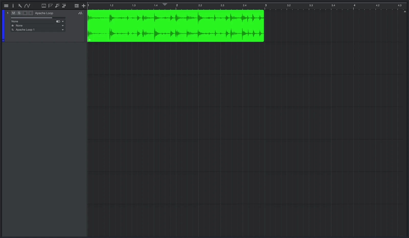409x238 pixels.
Task: Open the piano keyboard panel icon
Action: [44, 5]
